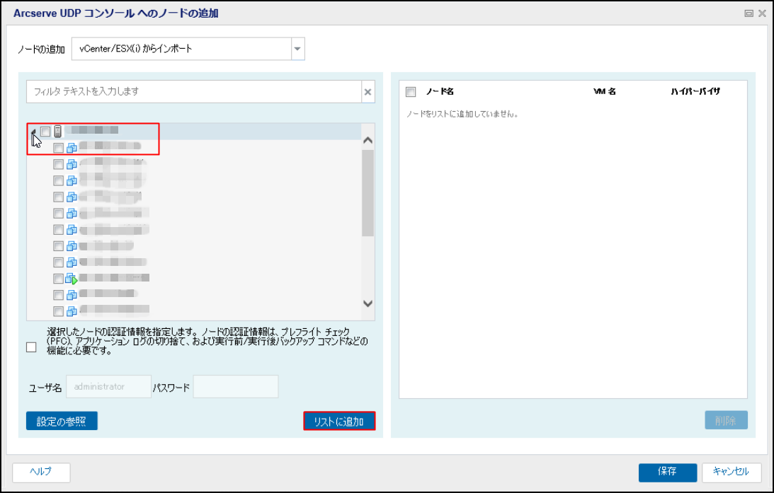Click the パスワード input field
Screen dimensions: 774x493
236,386
